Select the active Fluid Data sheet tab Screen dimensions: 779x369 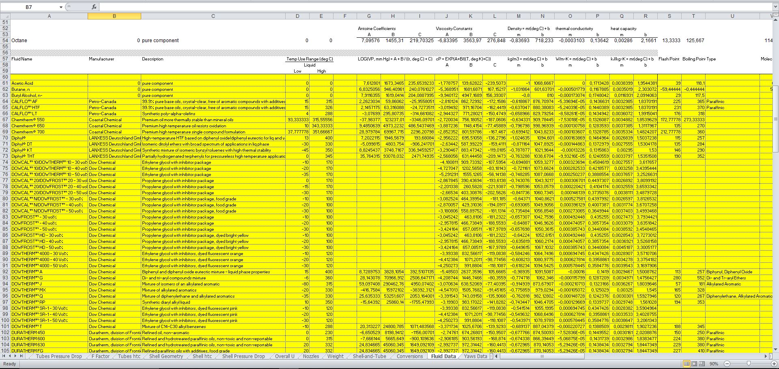pos(443,356)
